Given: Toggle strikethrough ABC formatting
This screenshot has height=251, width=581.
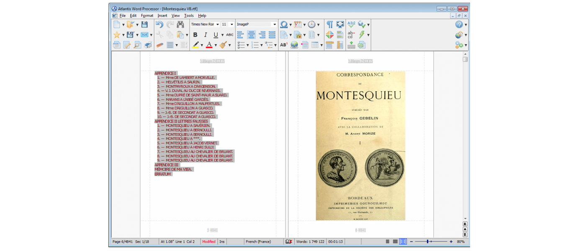Looking at the screenshot, I should pyautogui.click(x=230, y=35).
